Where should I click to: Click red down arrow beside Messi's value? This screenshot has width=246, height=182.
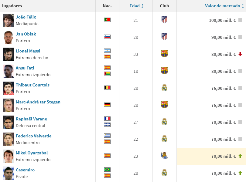tap(240, 54)
